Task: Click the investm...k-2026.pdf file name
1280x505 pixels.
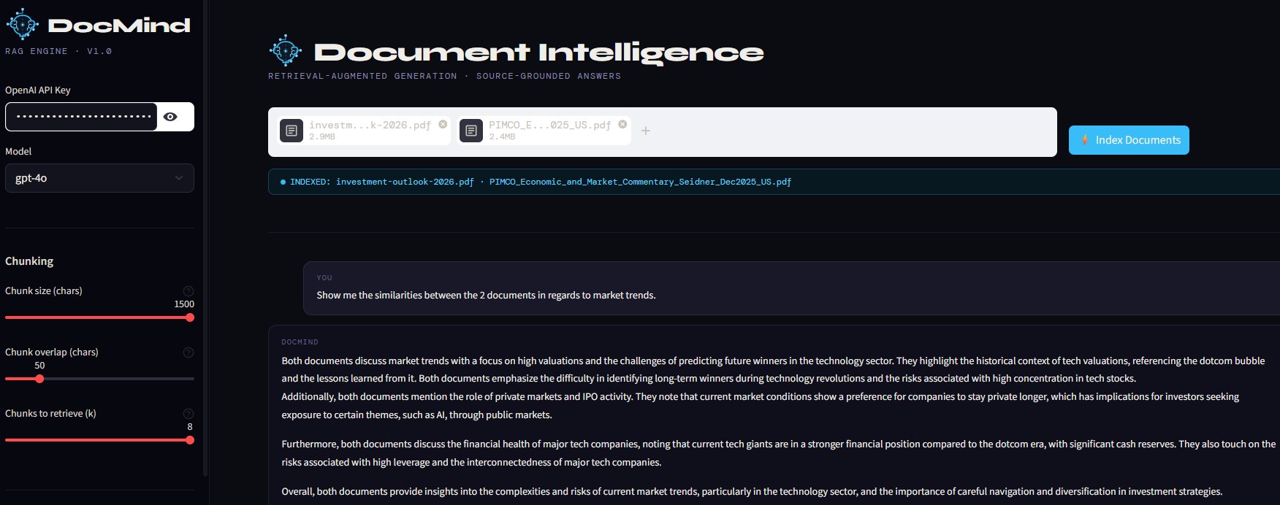Action: coord(370,125)
